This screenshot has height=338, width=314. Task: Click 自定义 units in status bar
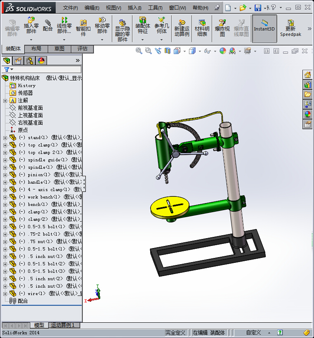click(253, 333)
